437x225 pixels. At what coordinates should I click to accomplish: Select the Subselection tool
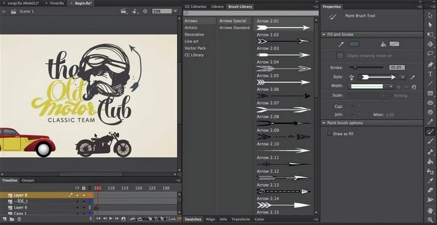430,25
